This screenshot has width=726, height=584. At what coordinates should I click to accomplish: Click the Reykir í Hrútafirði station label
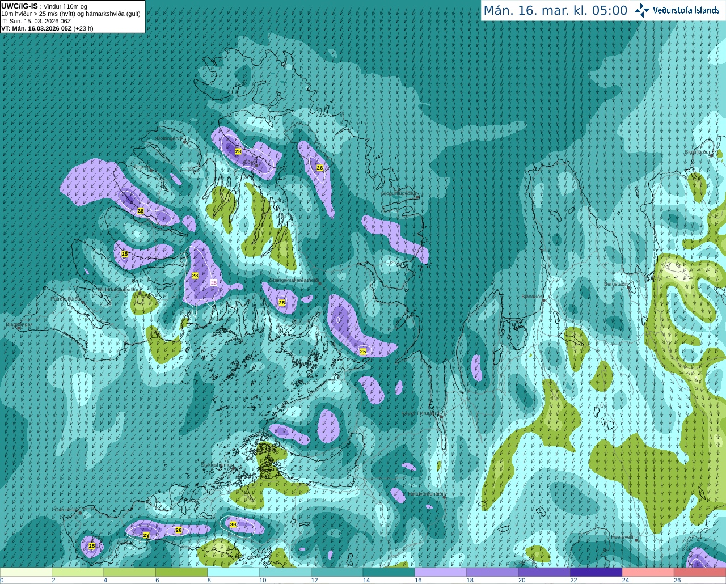click(x=420, y=413)
